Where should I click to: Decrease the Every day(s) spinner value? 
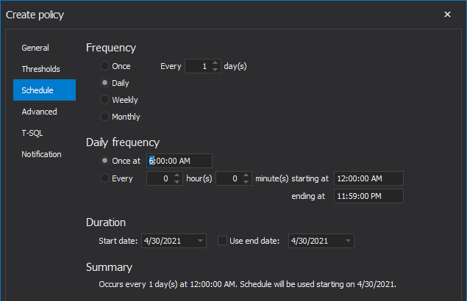[215, 69]
